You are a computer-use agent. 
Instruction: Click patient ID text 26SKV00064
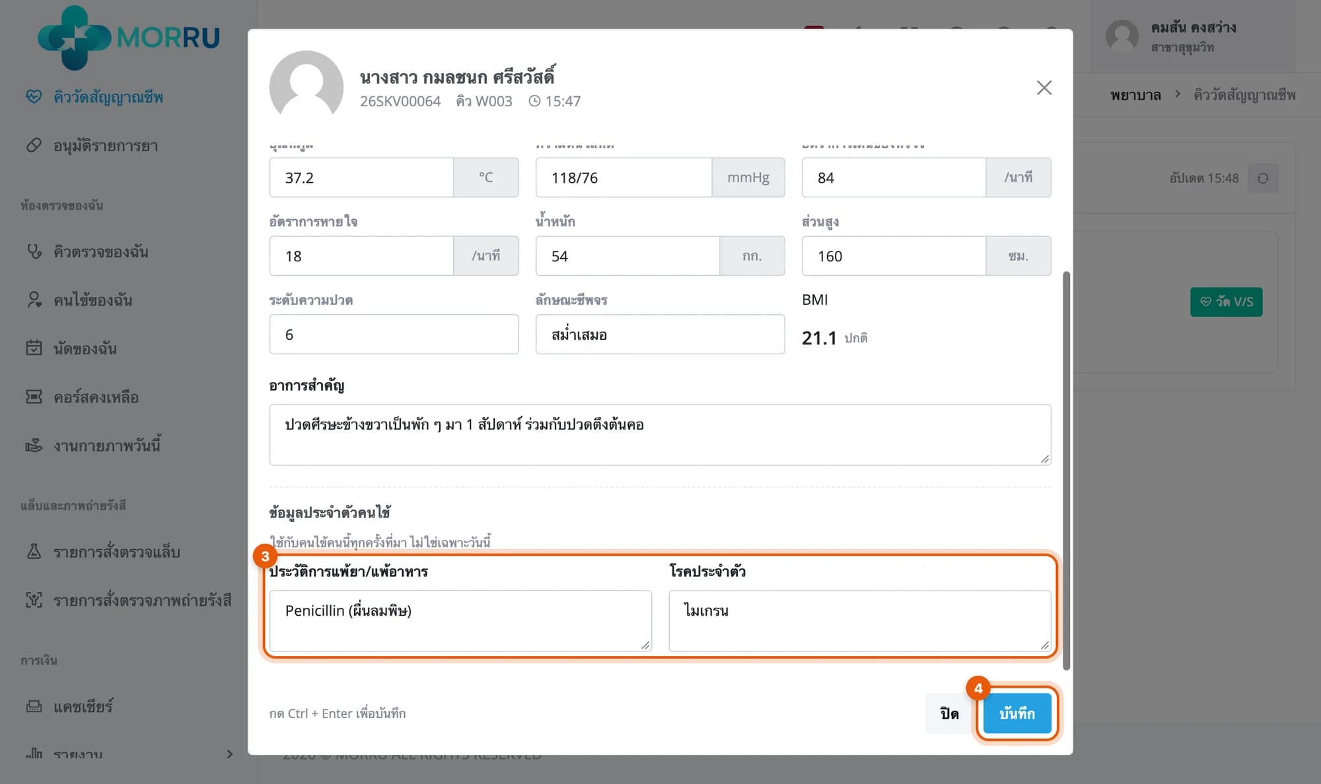[400, 101]
